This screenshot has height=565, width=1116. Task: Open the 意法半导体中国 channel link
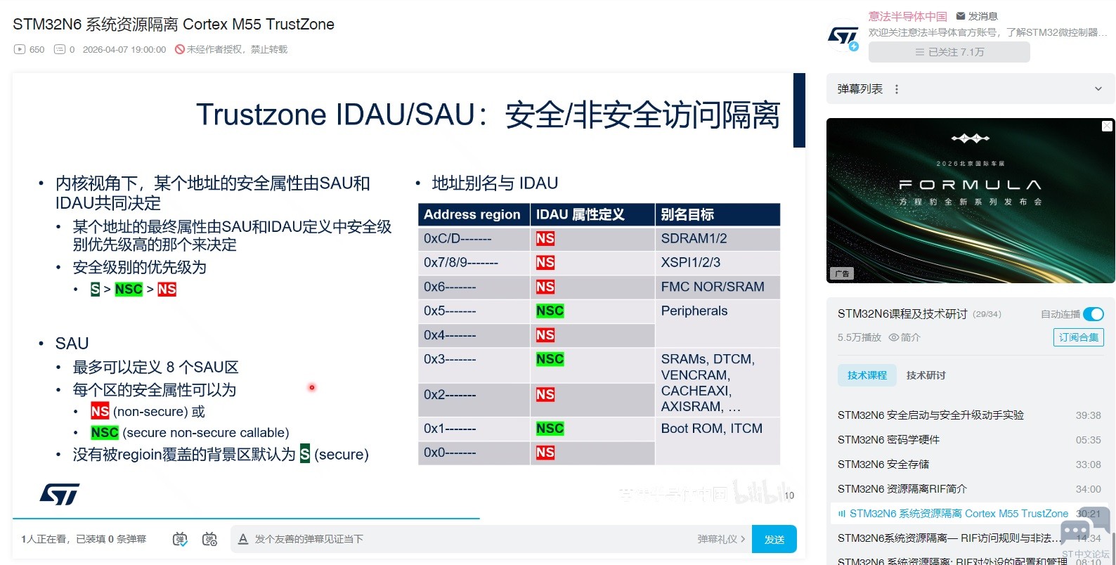pos(908,16)
